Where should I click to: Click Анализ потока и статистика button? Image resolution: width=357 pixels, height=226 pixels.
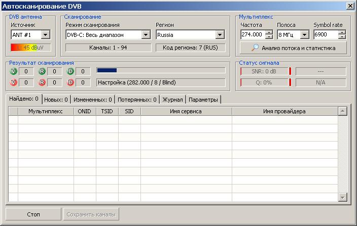pos(294,48)
